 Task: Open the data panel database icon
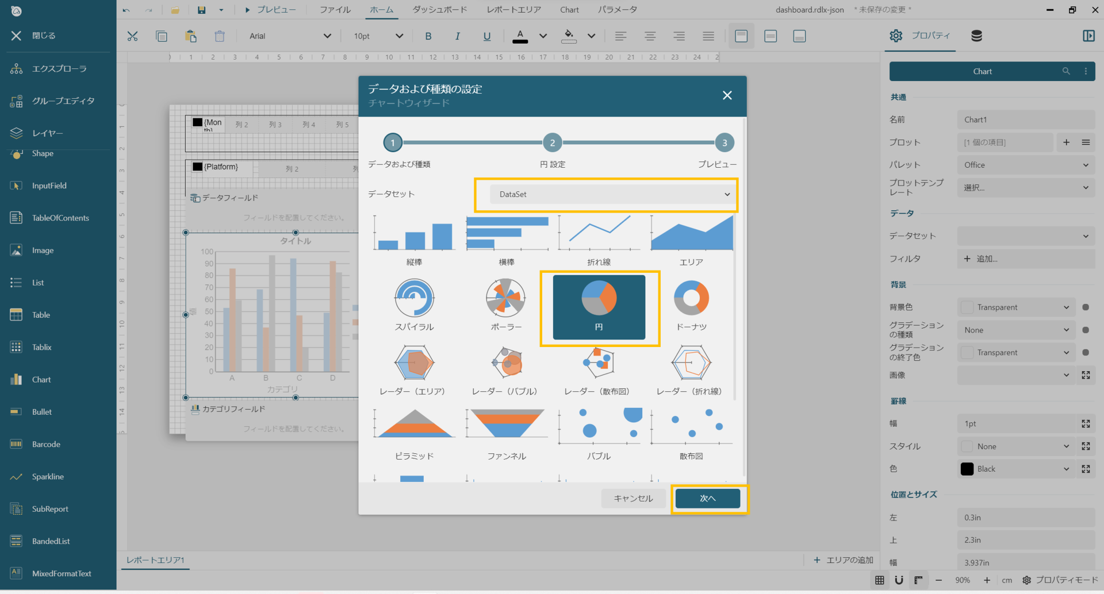[x=976, y=36]
